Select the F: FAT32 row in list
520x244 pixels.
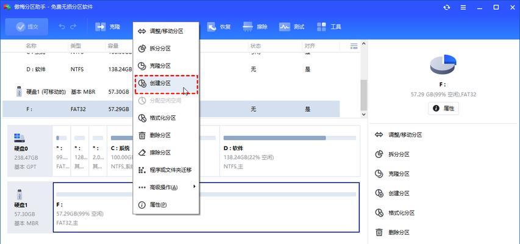pyautogui.click(x=171, y=109)
